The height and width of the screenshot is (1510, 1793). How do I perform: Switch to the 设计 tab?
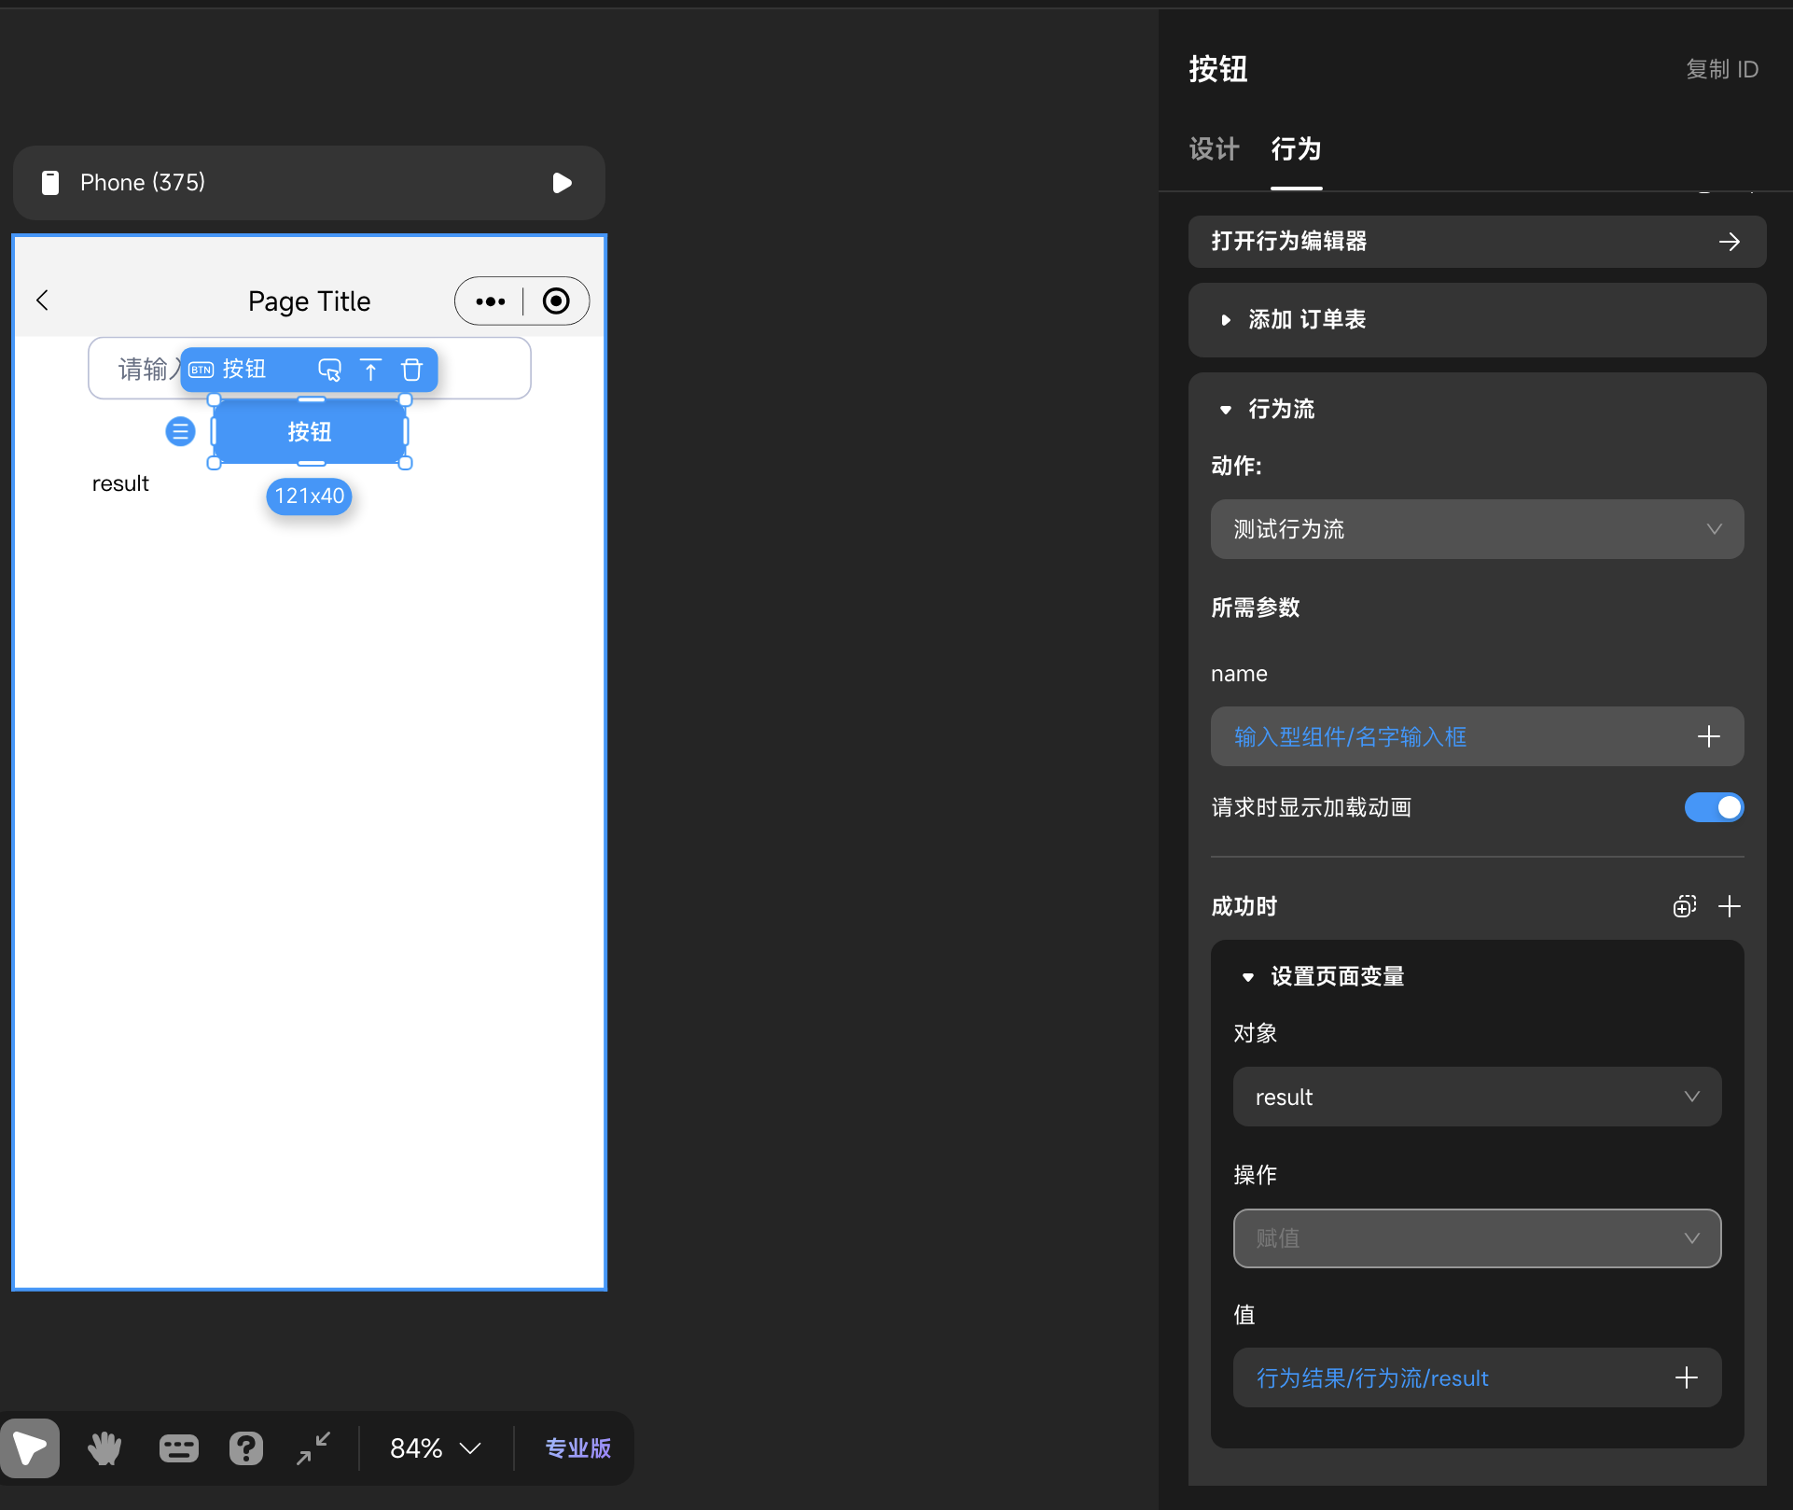tap(1214, 149)
